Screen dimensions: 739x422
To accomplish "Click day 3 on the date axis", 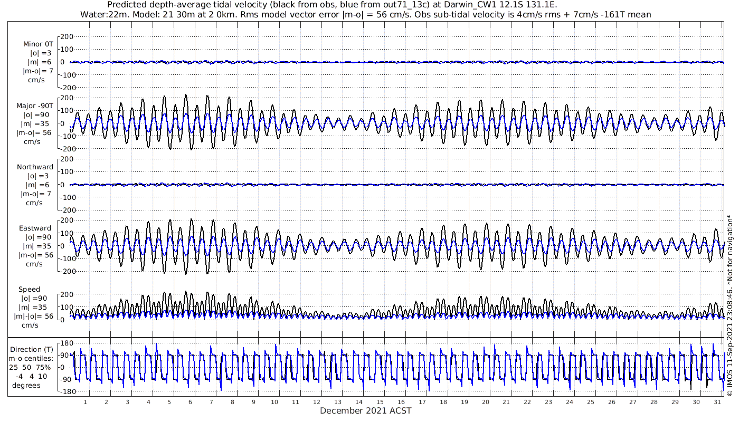I will (127, 402).
